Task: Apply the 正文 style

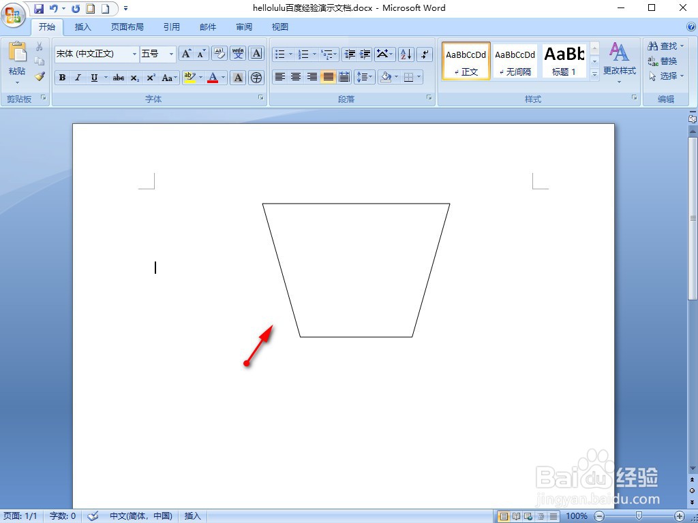Action: pos(466,61)
